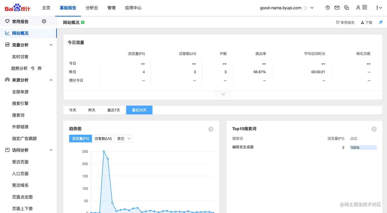The image size is (387, 213).
Task: Expand the 其它 metric dropdown
Action: pos(123,138)
